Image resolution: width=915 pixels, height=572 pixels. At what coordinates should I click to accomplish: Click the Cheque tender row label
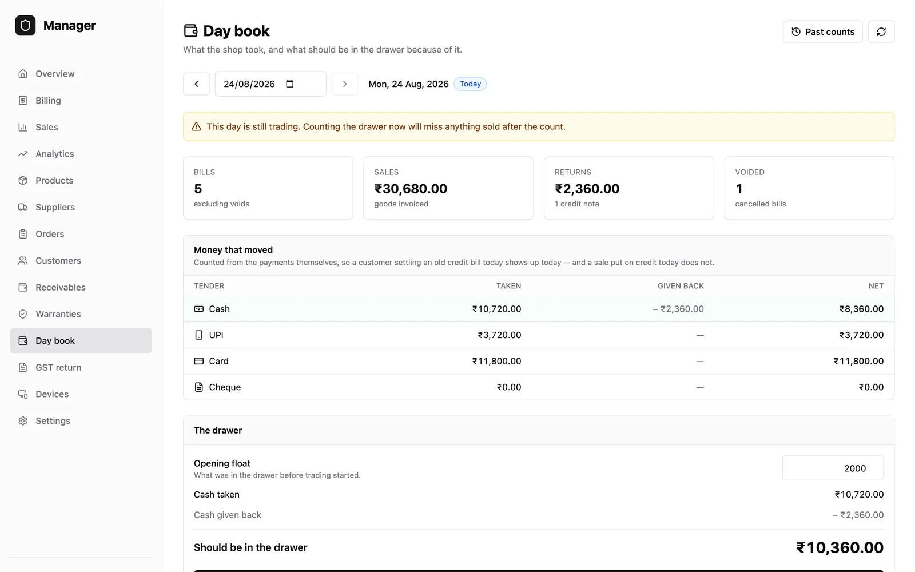click(x=225, y=387)
